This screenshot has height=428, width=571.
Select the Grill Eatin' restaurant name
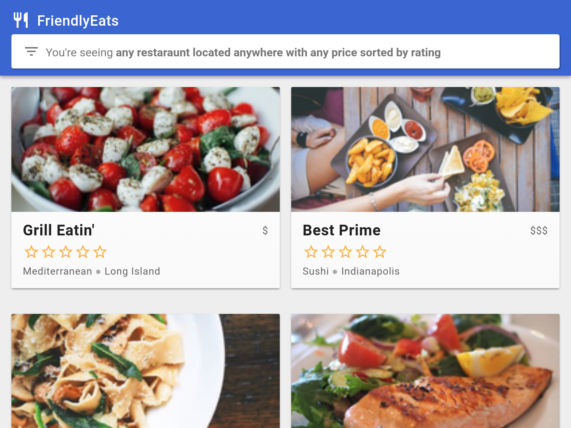click(59, 230)
